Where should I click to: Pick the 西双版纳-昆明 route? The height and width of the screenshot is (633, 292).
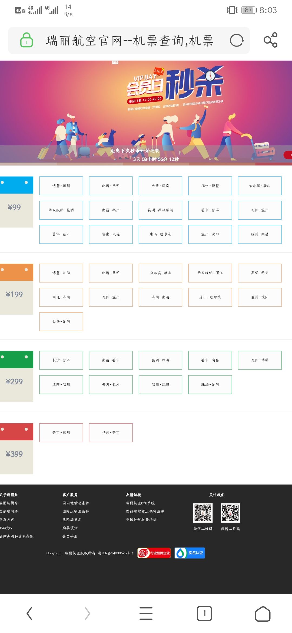tap(61, 210)
